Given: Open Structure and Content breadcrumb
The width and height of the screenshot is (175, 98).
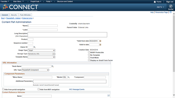Looking at the screenshot, I should 65,2.
